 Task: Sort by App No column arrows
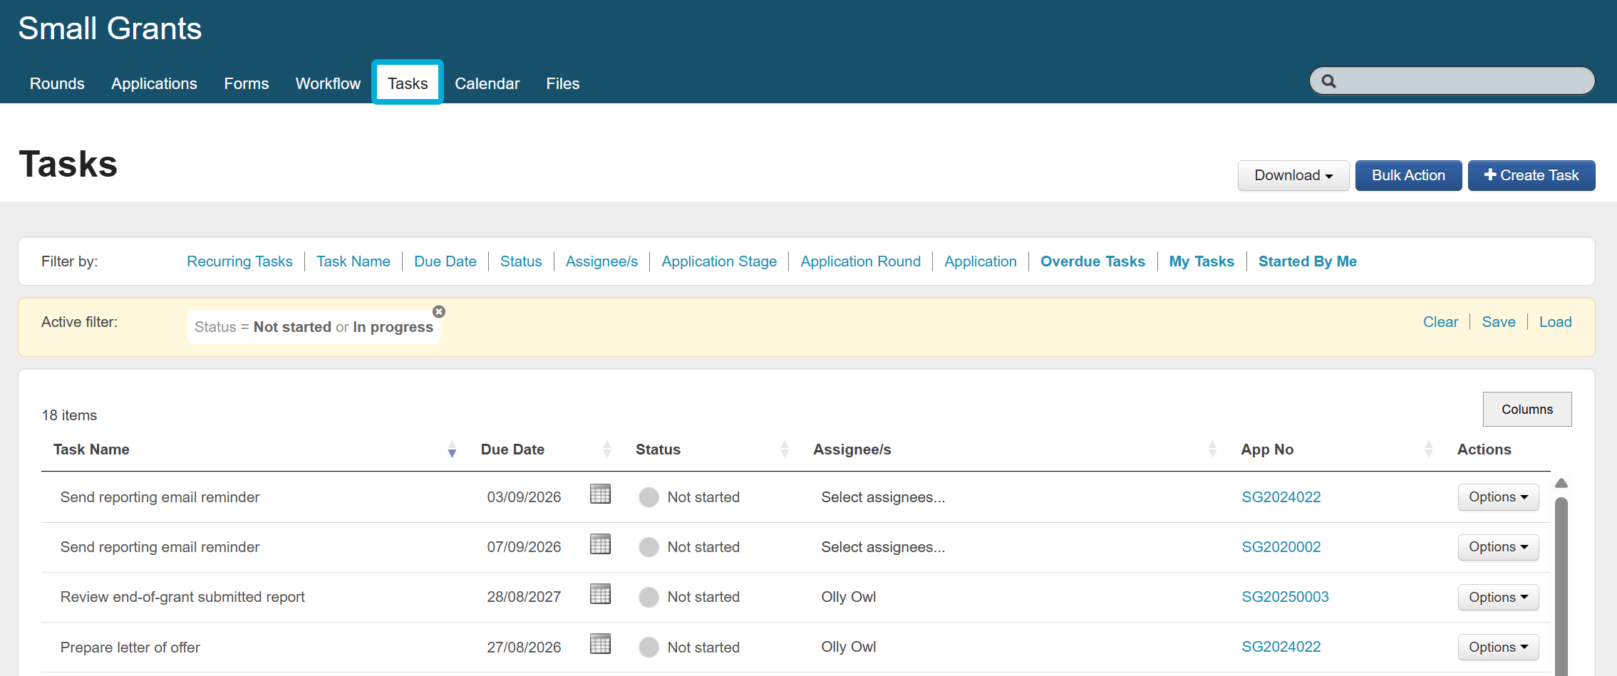point(1429,449)
